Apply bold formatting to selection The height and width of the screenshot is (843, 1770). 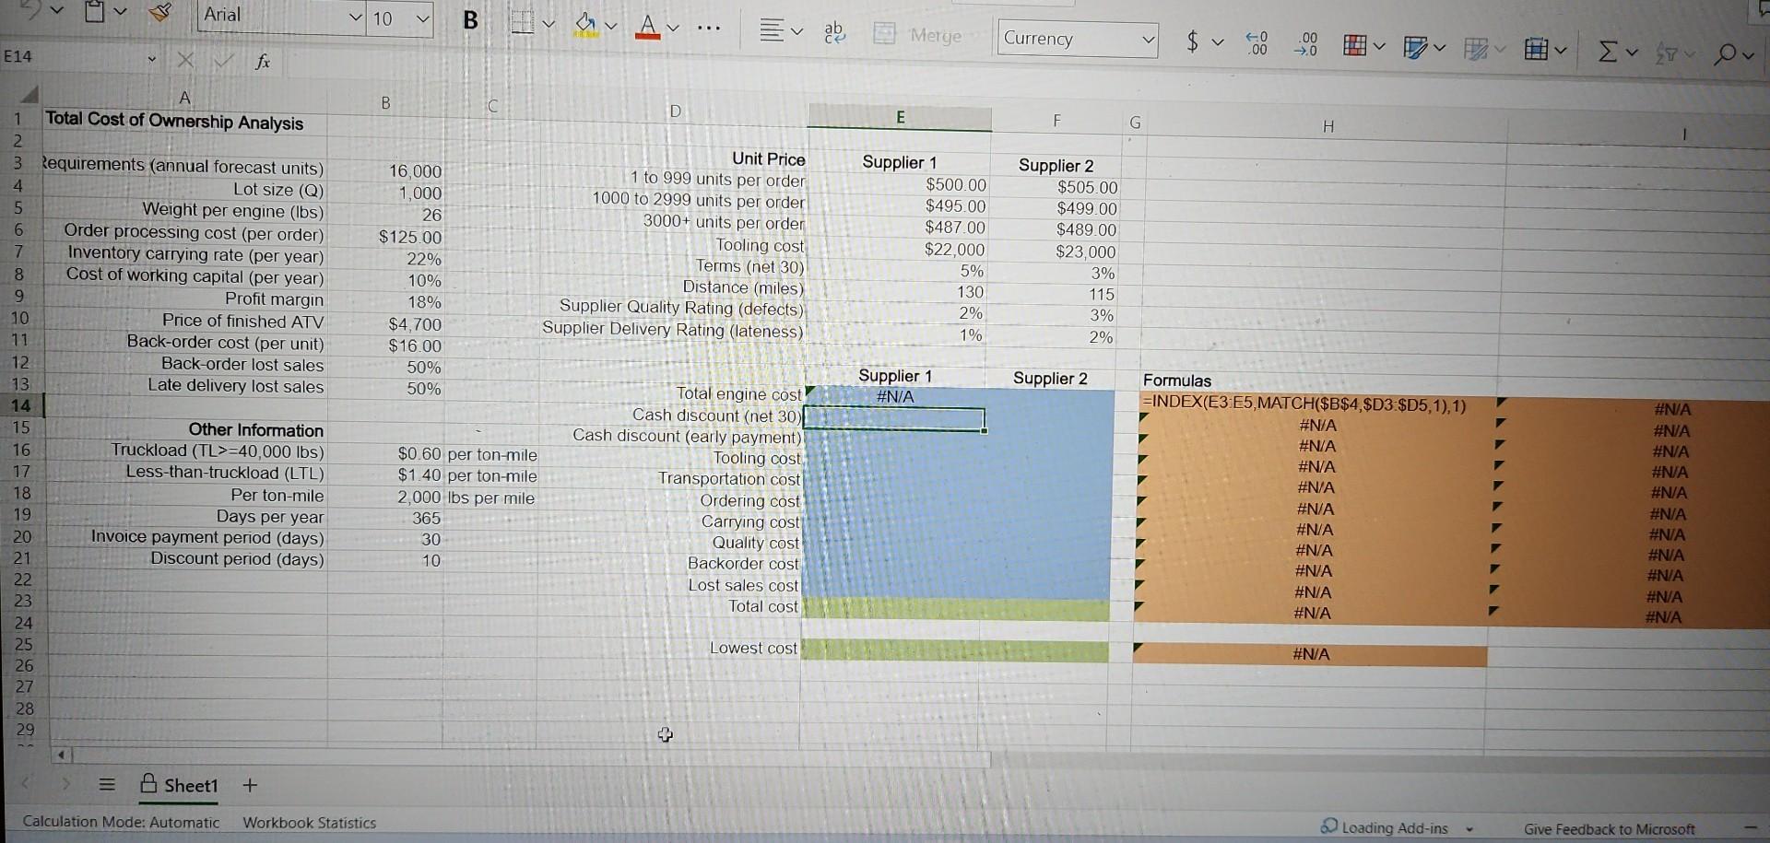click(x=470, y=20)
